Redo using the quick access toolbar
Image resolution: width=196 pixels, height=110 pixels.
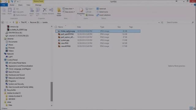[15, 2]
